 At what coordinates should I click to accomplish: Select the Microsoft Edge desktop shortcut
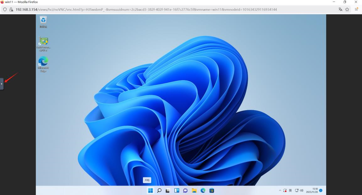click(43, 61)
